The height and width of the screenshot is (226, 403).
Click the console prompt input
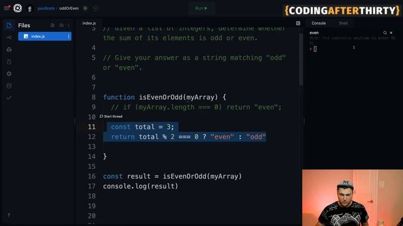(315, 49)
